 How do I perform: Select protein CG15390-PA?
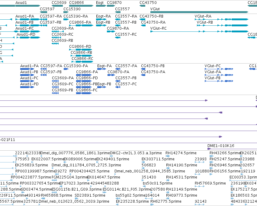[76, 66]
